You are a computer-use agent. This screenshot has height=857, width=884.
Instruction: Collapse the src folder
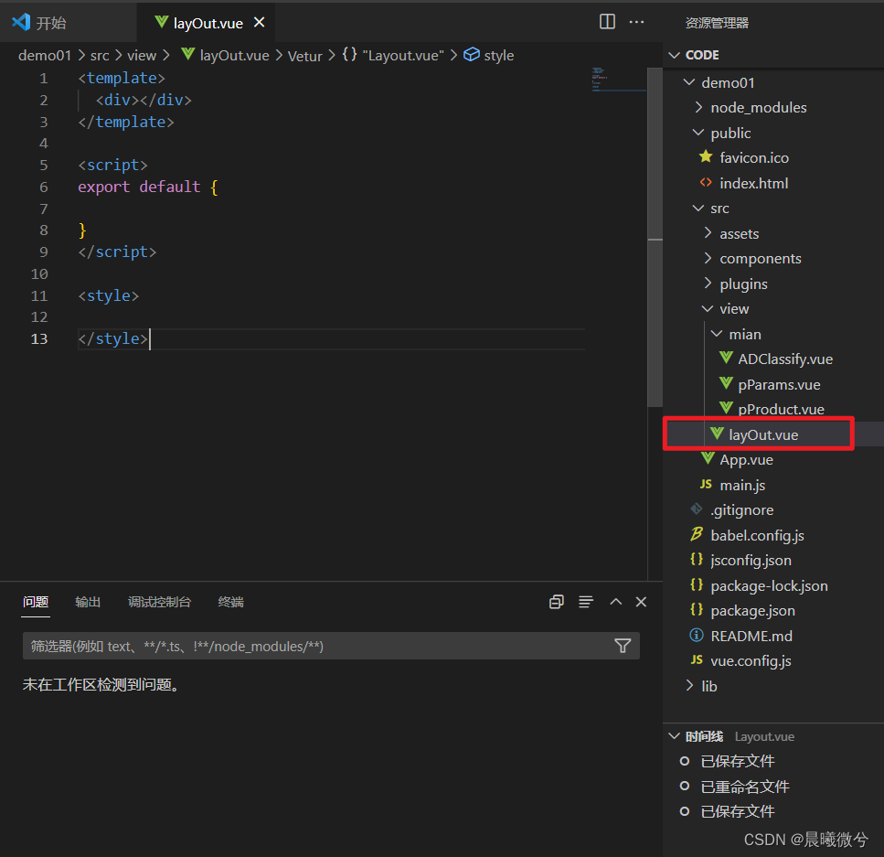(698, 209)
